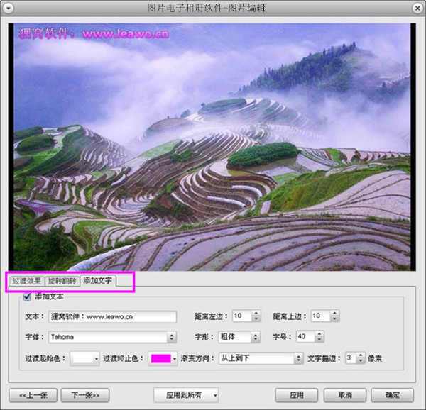The image size is (426, 410).
Task: Increase the 文字描边 stroke width
Action: coord(361,355)
